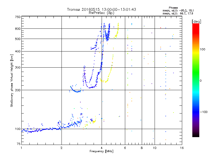Click the 'mean, sd,X: 86.7, 17.9' text

coord(178,13)
